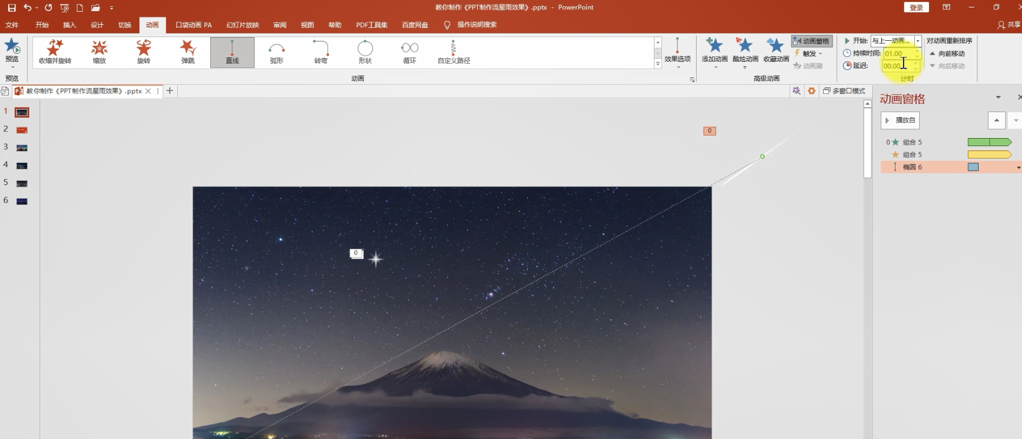The height and width of the screenshot is (439, 1022).
Task: Click the 收藏动画 favorite animations button
Action: 776,51
